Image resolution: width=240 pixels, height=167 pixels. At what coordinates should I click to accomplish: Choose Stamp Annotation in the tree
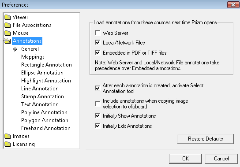(42, 96)
